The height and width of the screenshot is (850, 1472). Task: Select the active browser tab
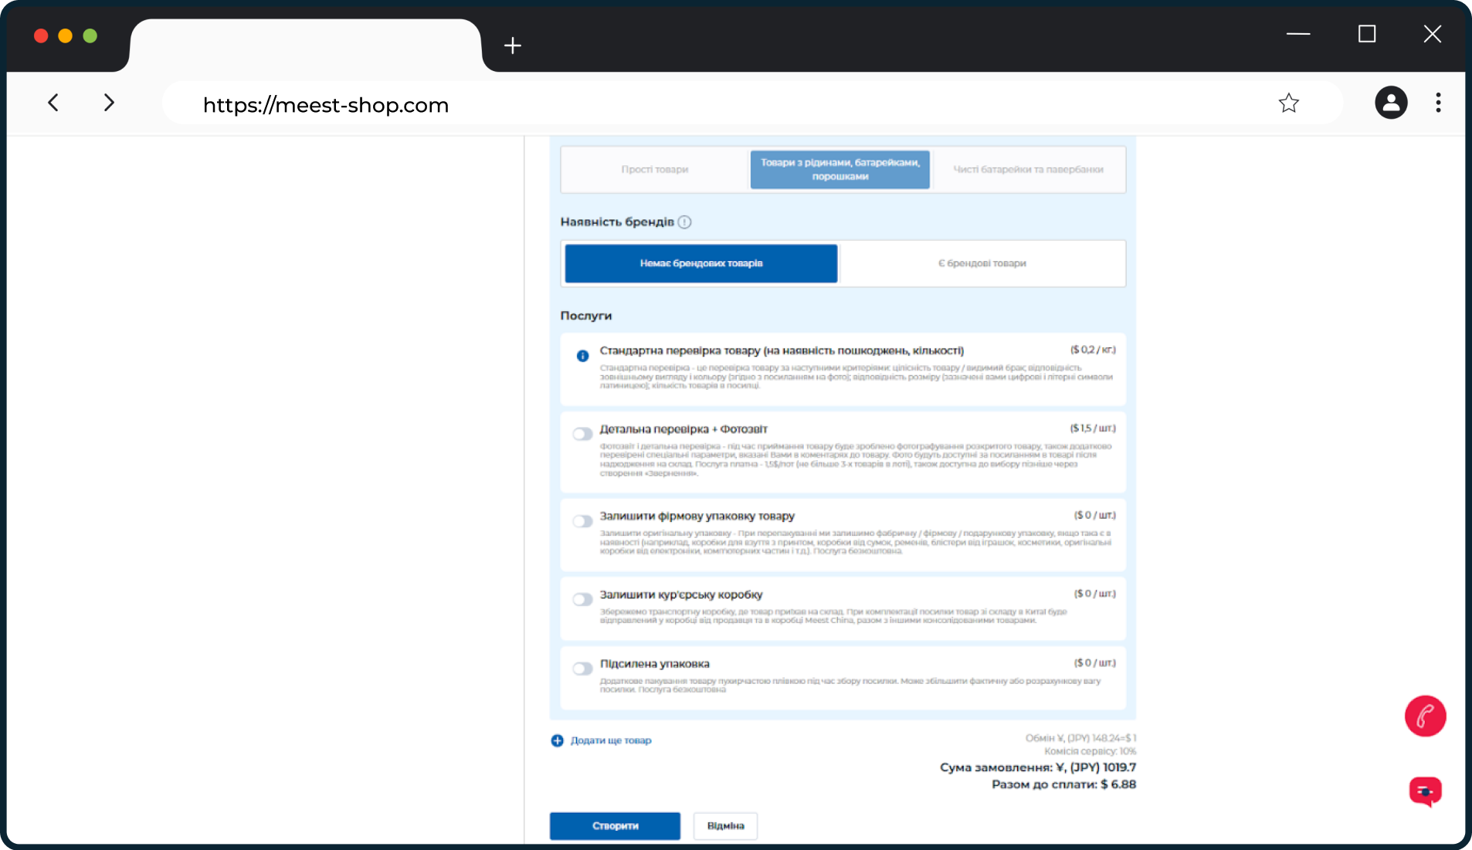point(306,46)
